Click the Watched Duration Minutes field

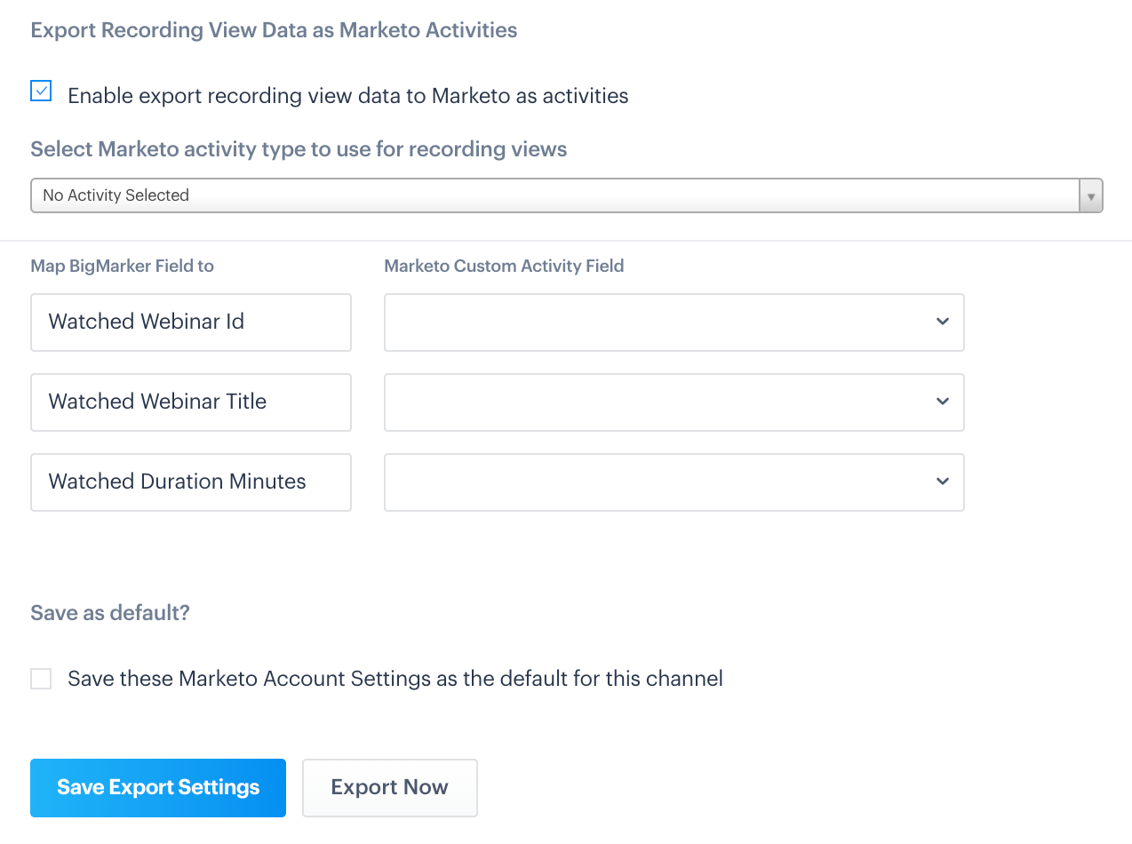tap(191, 482)
